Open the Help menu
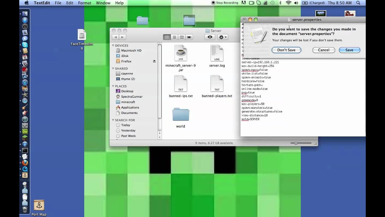 [119, 3]
